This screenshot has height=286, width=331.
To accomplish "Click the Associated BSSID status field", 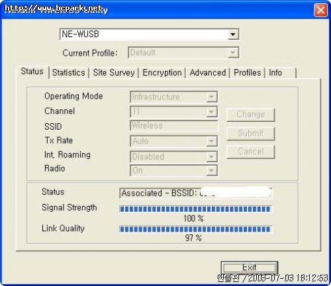I will click(196, 193).
